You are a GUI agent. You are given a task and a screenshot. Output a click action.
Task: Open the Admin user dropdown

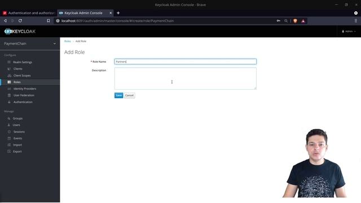pos(349,32)
